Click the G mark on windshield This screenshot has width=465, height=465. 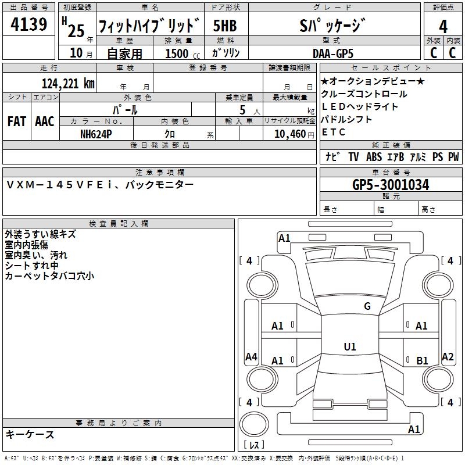pyautogui.click(x=367, y=306)
